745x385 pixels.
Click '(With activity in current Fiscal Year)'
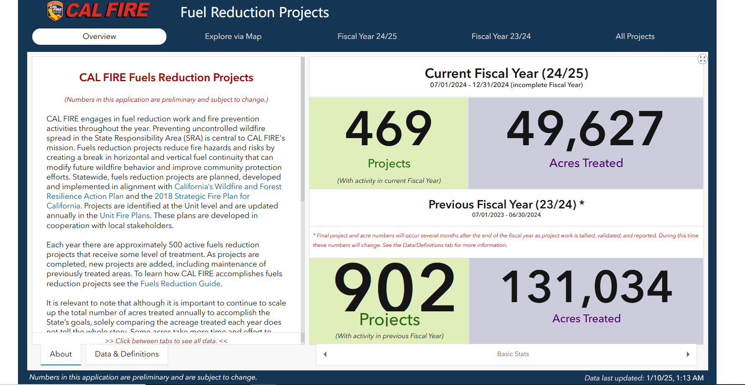coord(389,181)
